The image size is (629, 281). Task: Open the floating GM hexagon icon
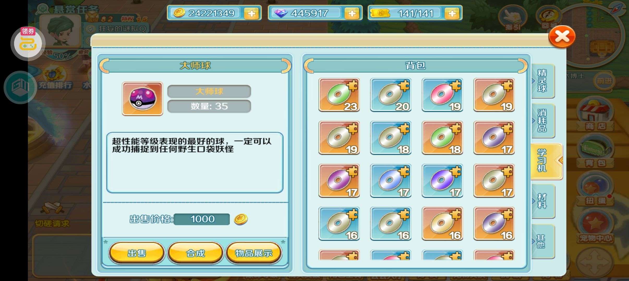pyautogui.click(x=20, y=87)
